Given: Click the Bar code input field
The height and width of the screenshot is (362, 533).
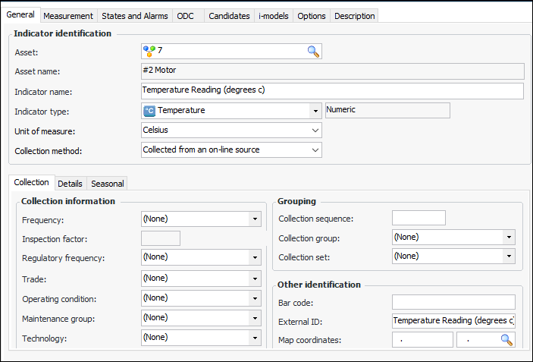Looking at the screenshot, I should point(453,302).
